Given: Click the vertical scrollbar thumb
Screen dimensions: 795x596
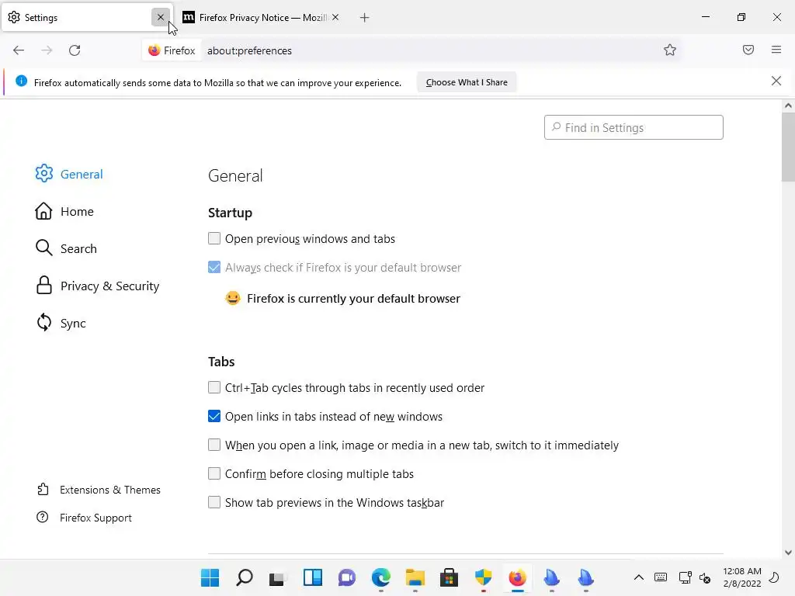Looking at the screenshot, I should pos(788,147).
